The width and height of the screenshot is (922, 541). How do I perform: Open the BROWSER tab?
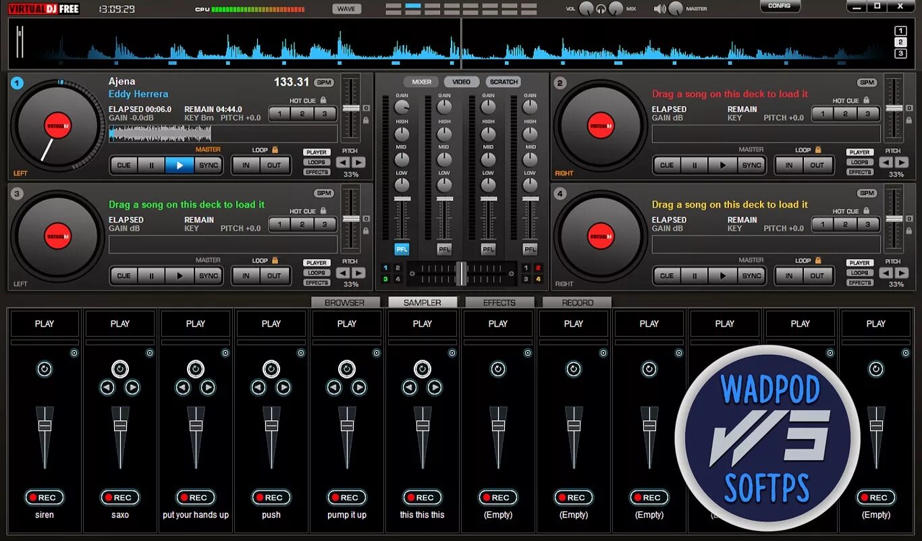point(344,302)
